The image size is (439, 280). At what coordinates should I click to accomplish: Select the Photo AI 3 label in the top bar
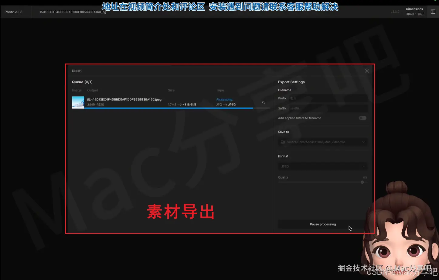pos(13,12)
